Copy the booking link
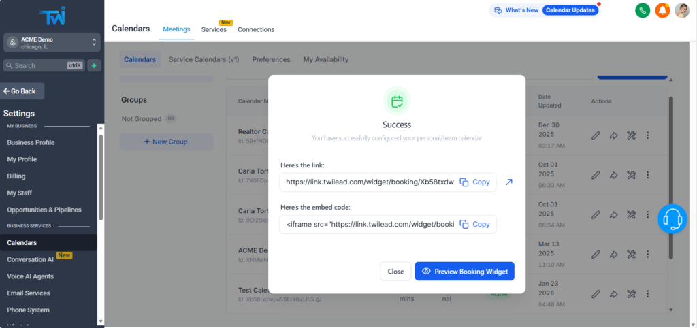 pyautogui.click(x=474, y=182)
